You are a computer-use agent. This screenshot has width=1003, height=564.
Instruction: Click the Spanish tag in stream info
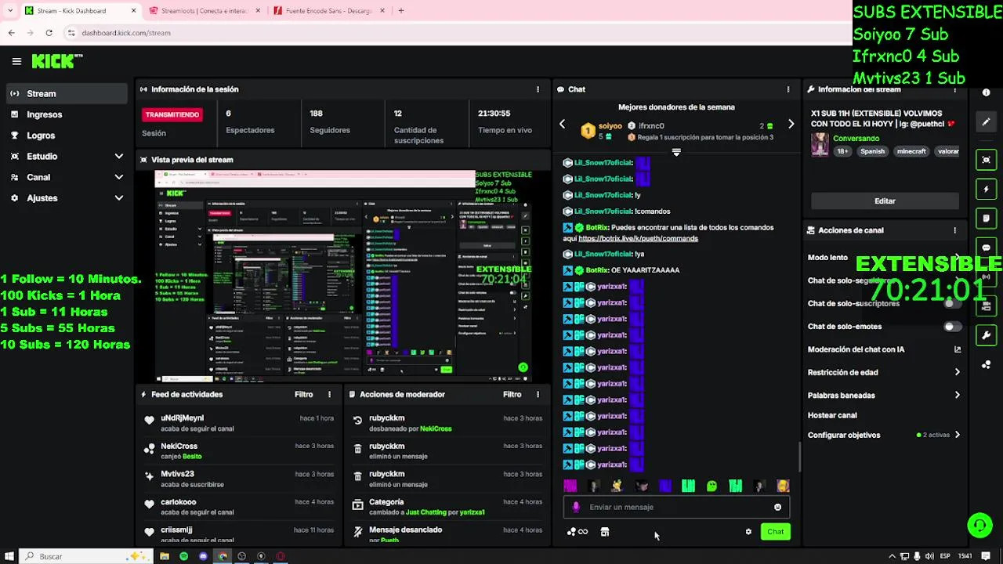point(872,152)
